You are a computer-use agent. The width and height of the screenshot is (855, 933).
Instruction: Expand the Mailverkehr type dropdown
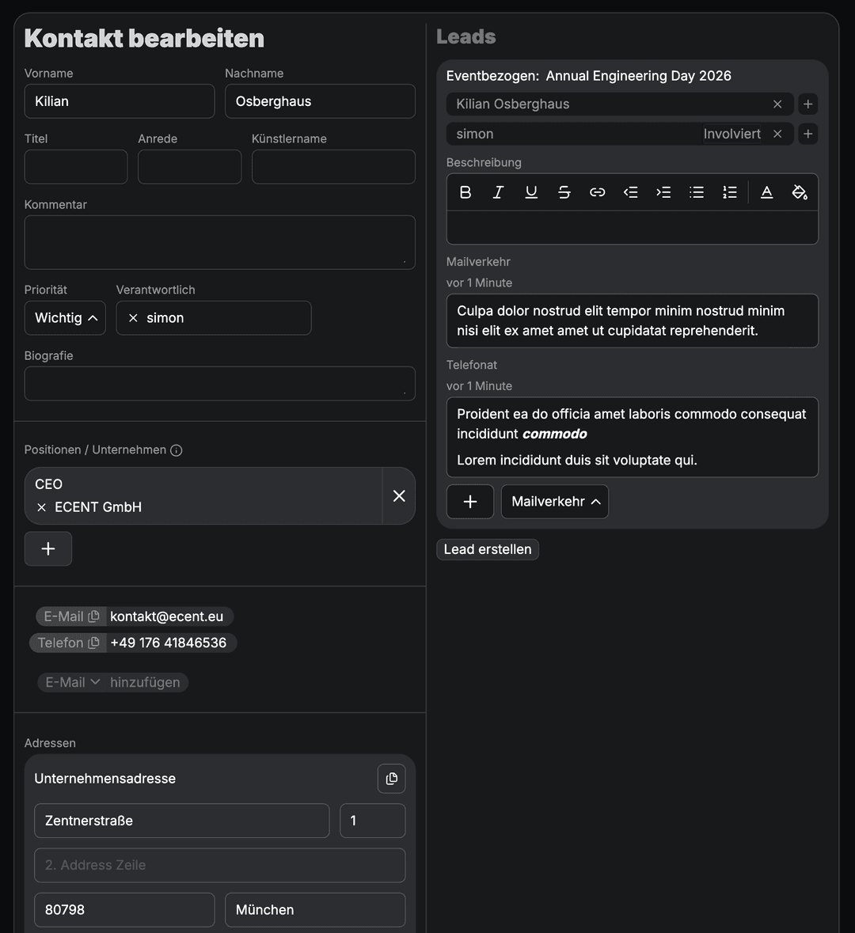555,502
